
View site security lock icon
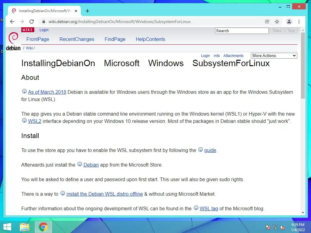[x=44, y=22]
